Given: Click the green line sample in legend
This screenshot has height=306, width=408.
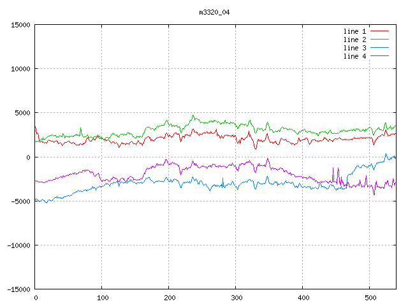Looking at the screenshot, I should tap(379, 40).
